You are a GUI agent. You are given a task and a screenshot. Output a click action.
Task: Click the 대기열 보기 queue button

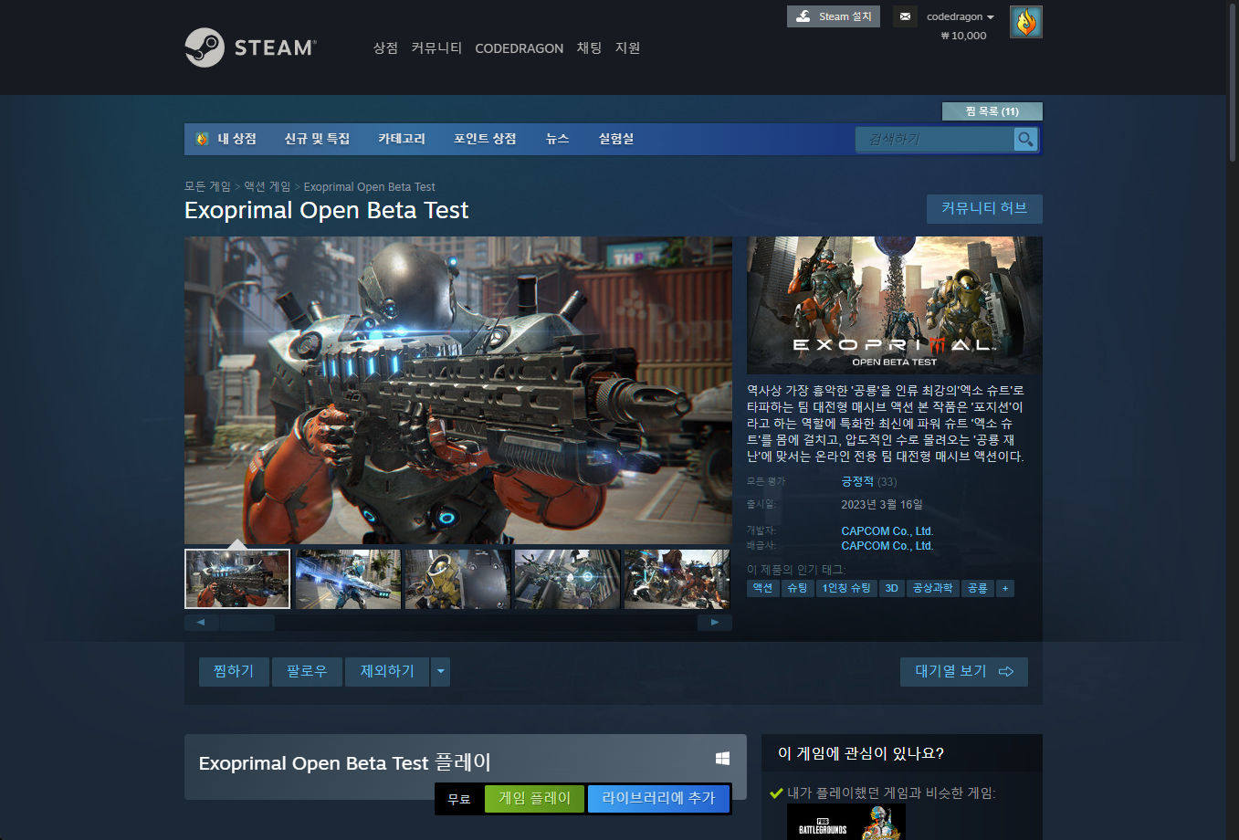pyautogui.click(x=964, y=671)
